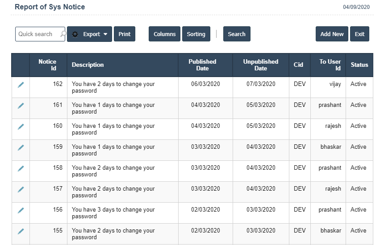Open the Sorting options

(196, 34)
